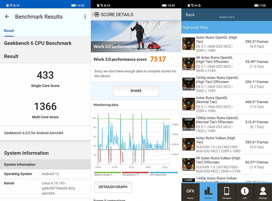Tap the Operating System Android 12 row

[45, 174]
